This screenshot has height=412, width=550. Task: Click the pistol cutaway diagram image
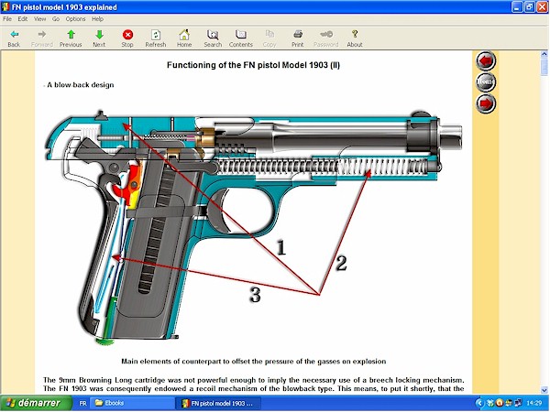click(x=253, y=228)
